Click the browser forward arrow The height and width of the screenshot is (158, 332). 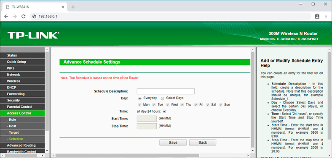15,16
